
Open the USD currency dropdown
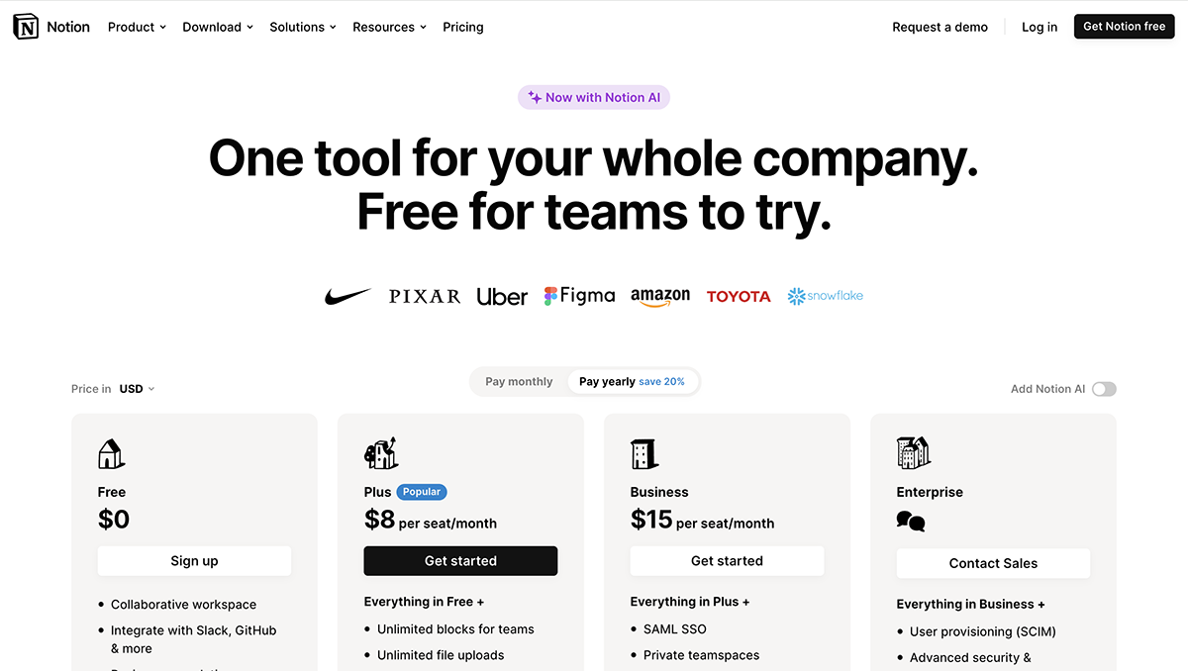tap(136, 388)
